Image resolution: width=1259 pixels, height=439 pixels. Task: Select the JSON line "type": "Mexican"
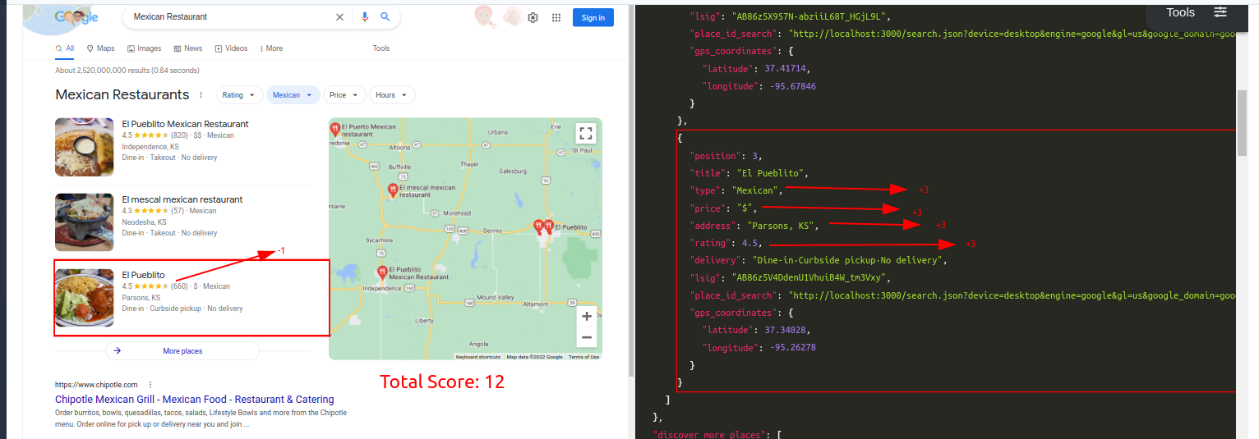click(x=736, y=190)
